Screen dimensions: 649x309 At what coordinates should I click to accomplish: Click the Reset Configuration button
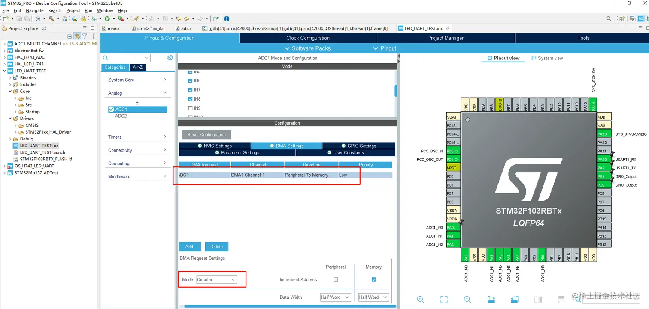[206, 134]
